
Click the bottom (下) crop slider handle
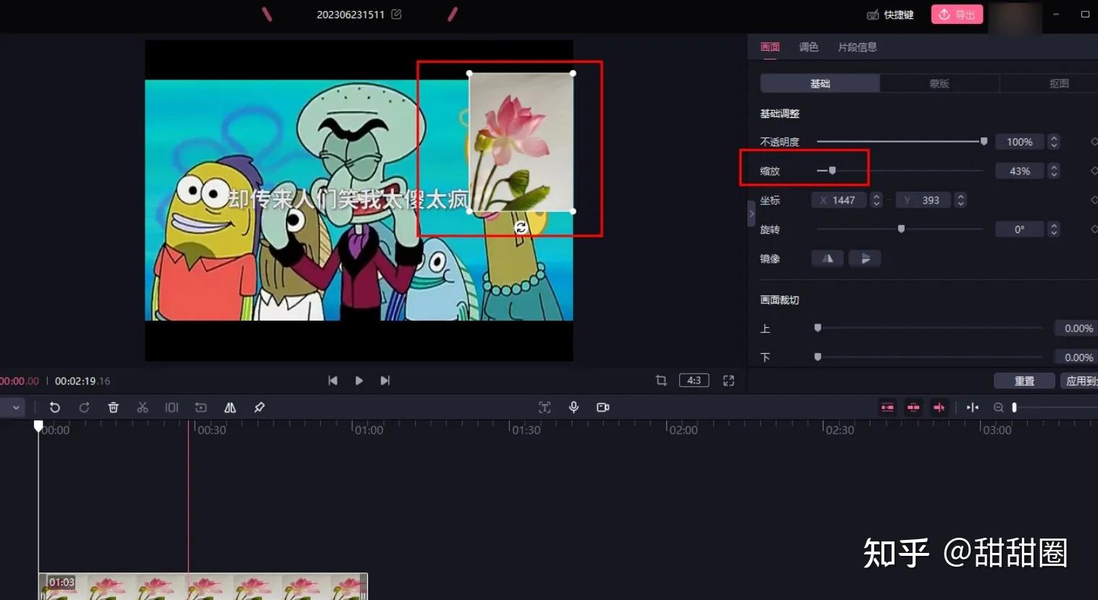click(818, 357)
